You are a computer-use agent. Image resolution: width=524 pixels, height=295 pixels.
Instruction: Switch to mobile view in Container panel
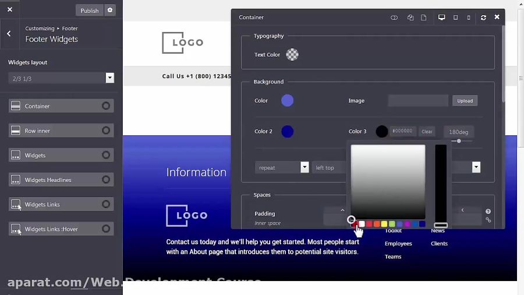tap(469, 17)
